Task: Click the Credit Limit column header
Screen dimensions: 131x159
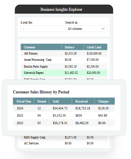Action: coord(95,47)
